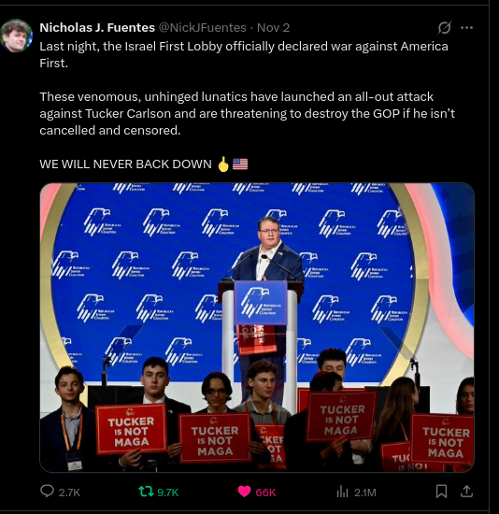The width and height of the screenshot is (499, 514).
Task: Open the three-dot more options menu
Action: (x=466, y=27)
